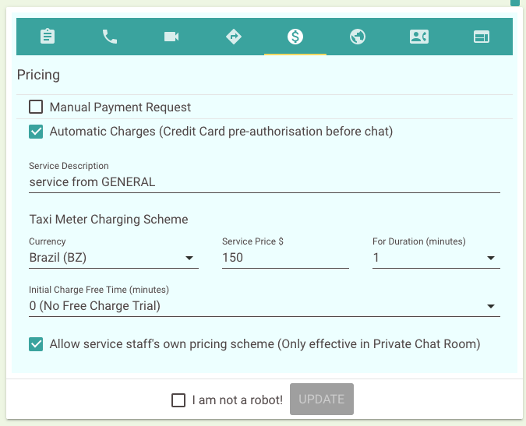Viewport: 526px width, 426px height.
Task: Tick the I am not a robot checkbox
Action: pyautogui.click(x=178, y=400)
